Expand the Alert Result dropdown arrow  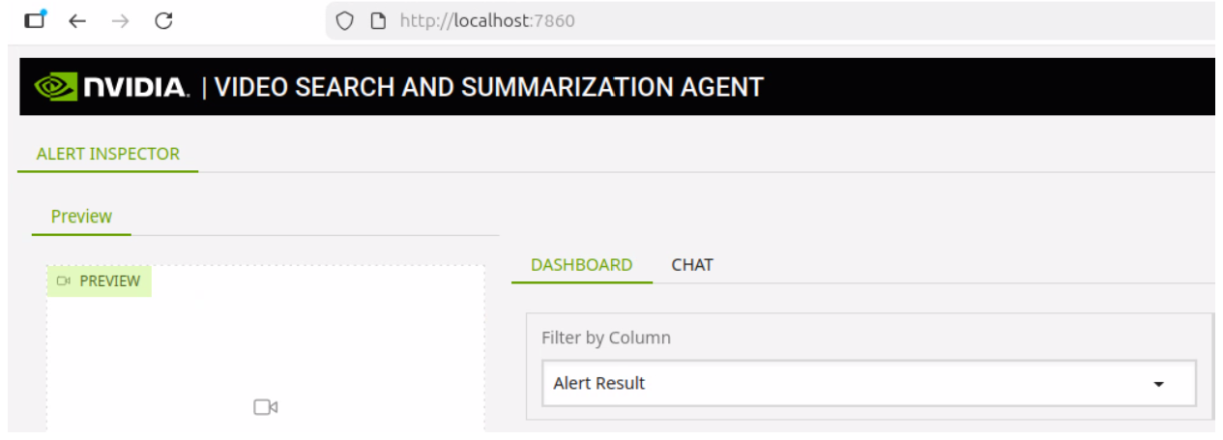coord(1158,384)
